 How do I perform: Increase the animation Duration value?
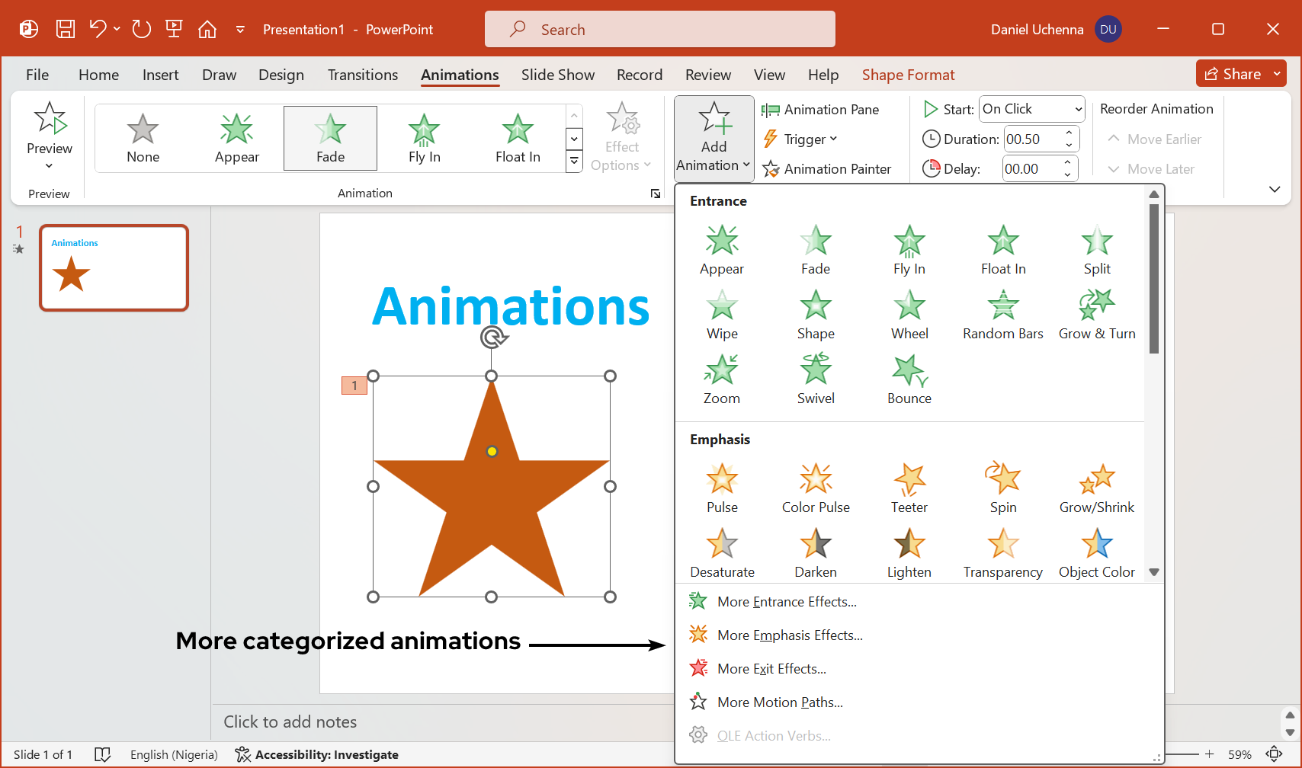[1069, 133]
